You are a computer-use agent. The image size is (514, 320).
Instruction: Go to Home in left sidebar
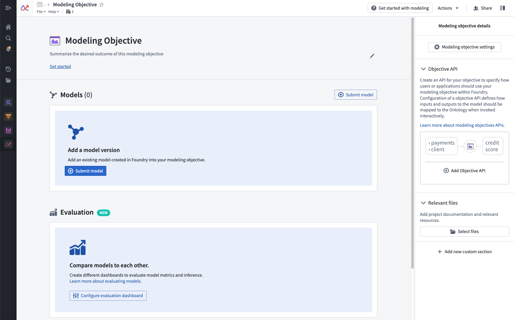[8, 27]
